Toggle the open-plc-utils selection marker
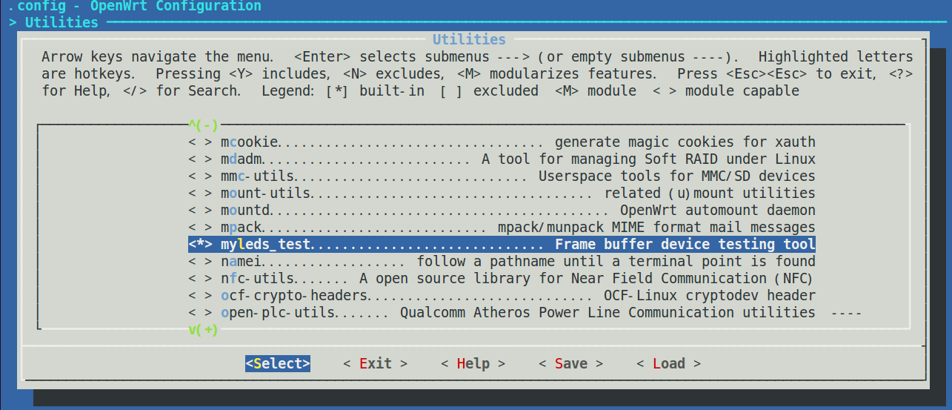 [201, 312]
